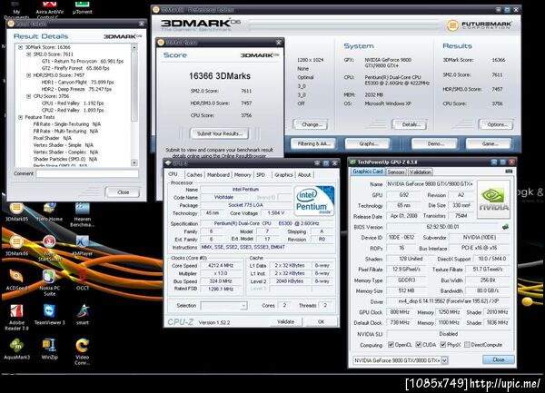Select the HDR2 - Deep Freeze row
The height and width of the screenshot is (393, 545).
(x=77, y=89)
